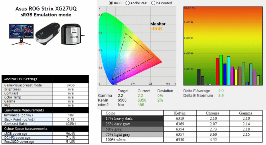The image size is (266, 145).
Task: Click the orange sRGB legend label
Action: point(156,29)
